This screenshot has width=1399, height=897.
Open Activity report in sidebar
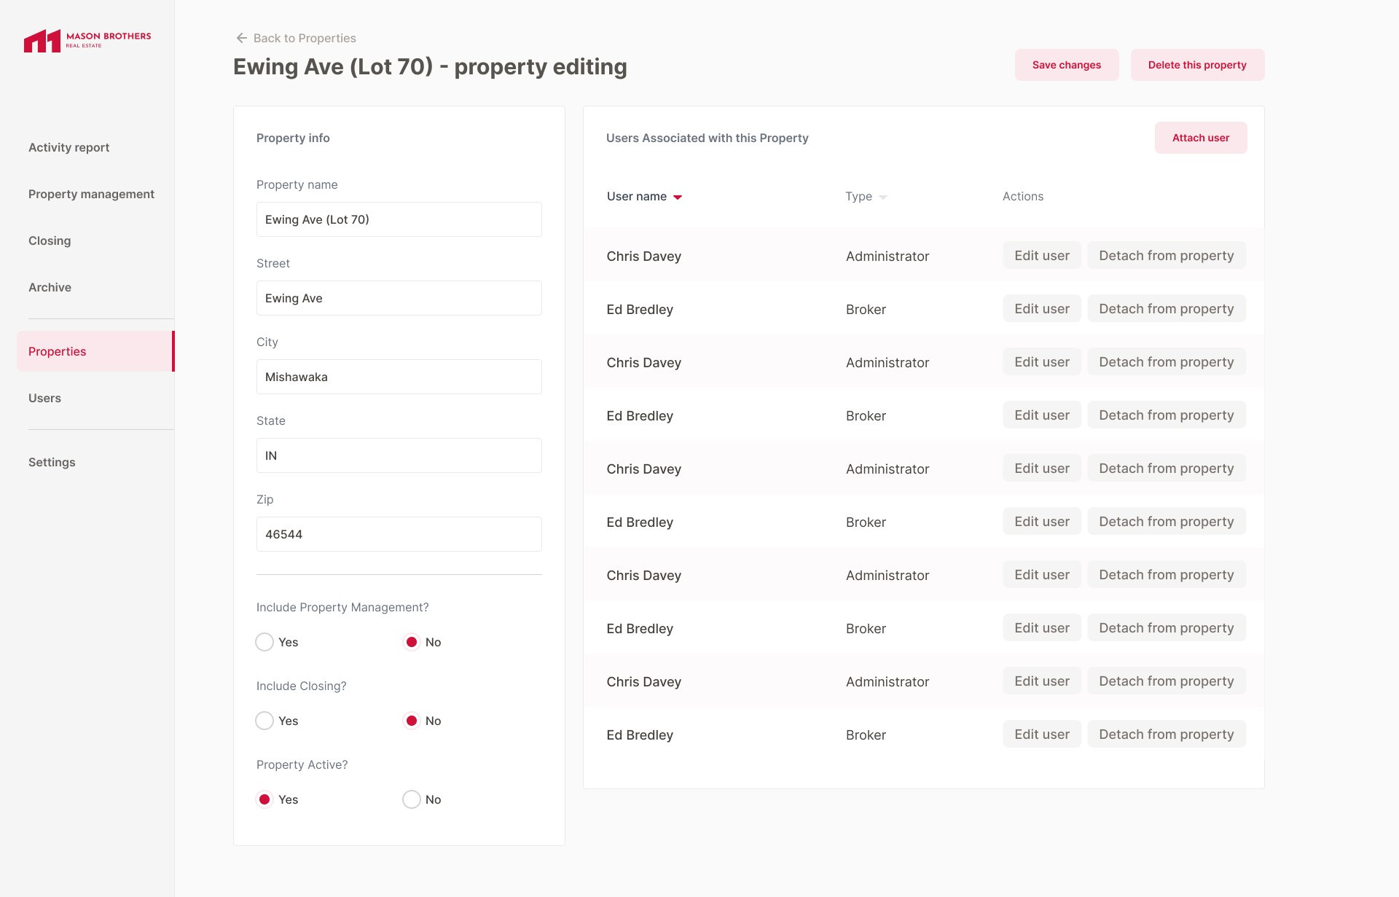coord(68,147)
